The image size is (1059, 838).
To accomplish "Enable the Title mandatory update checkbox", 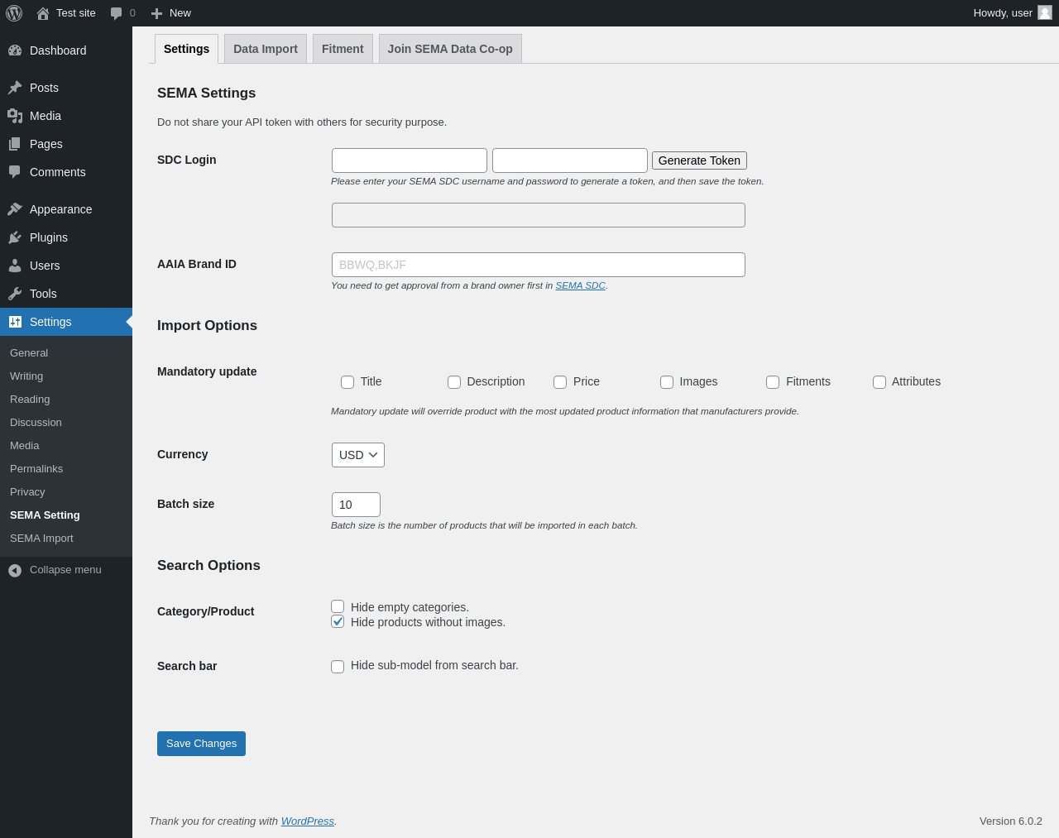I will click(x=347, y=382).
